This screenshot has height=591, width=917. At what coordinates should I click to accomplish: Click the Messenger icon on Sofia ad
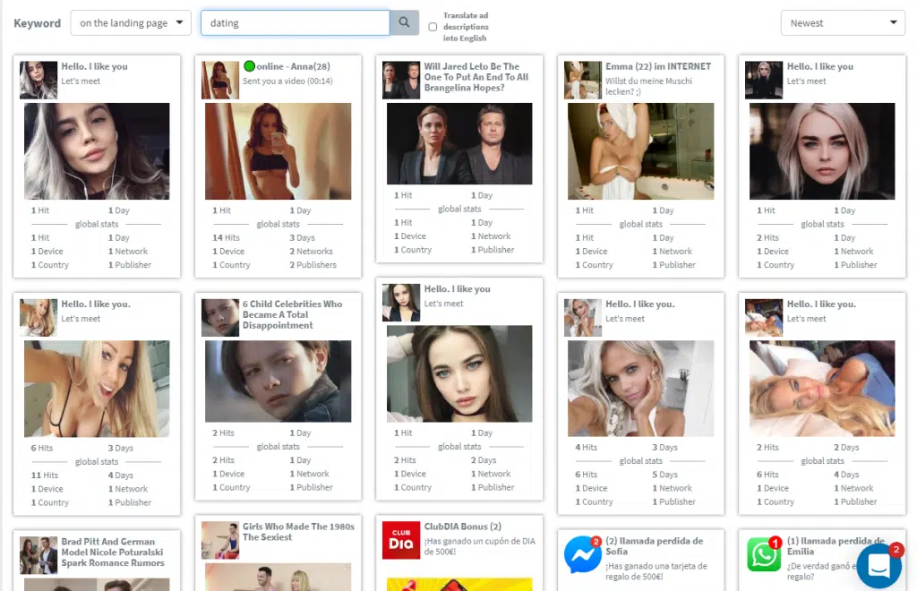pyautogui.click(x=582, y=554)
